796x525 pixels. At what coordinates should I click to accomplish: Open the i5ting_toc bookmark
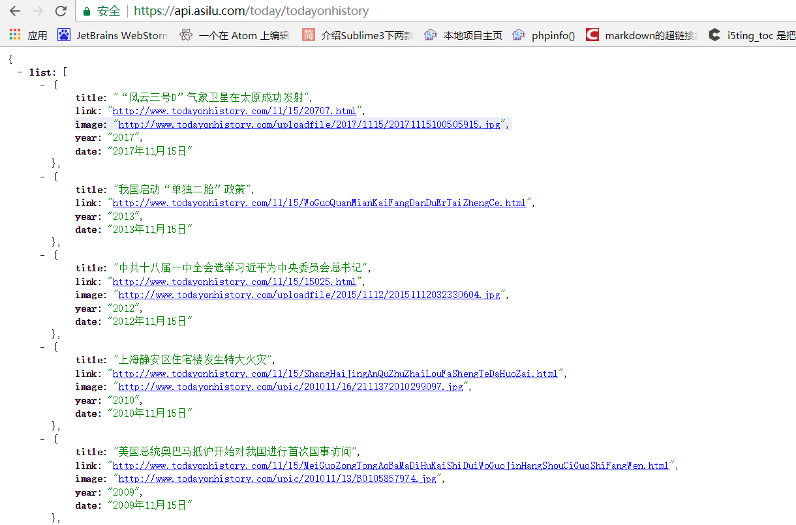(752, 35)
